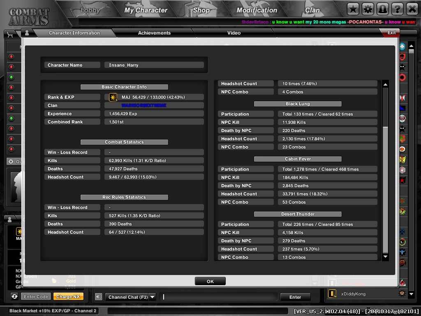Click the Combat Statistics header
Viewport: 421px width, 316px height.
(x=124, y=142)
